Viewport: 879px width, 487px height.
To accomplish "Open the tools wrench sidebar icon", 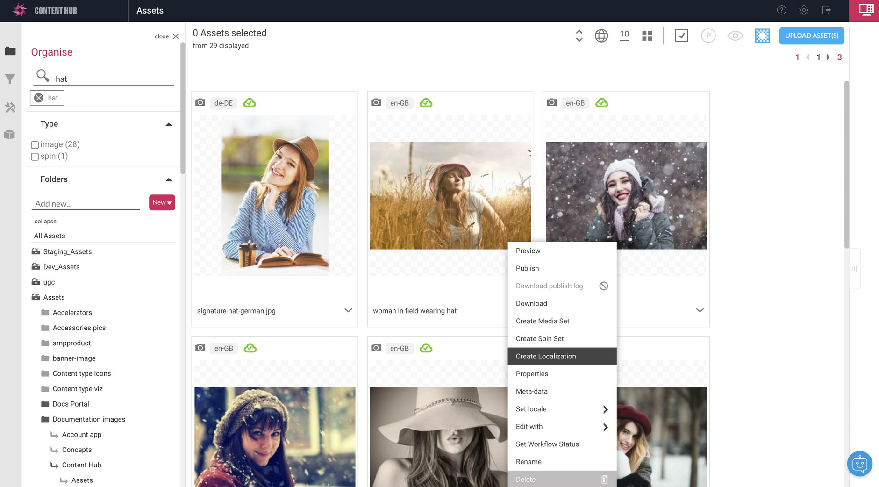I will tap(10, 107).
